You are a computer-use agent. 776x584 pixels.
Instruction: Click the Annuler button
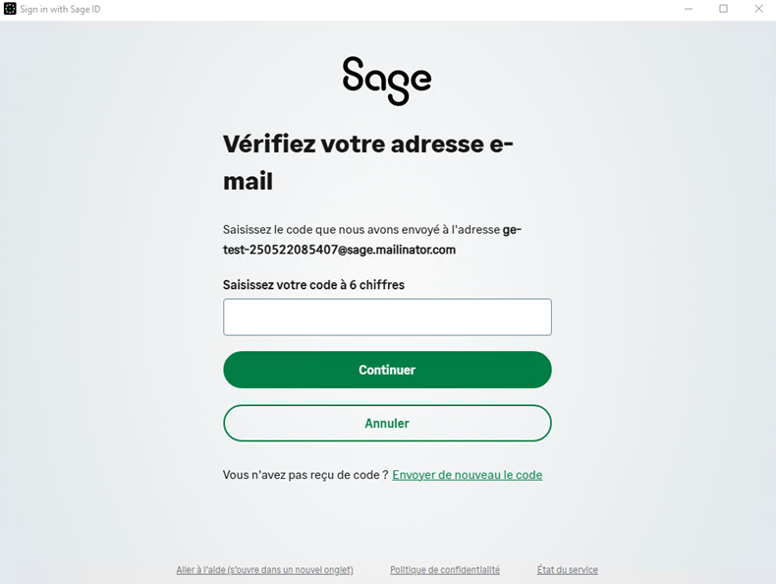click(387, 424)
